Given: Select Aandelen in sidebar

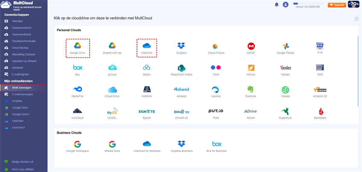Looking at the screenshot, I should (17, 68).
